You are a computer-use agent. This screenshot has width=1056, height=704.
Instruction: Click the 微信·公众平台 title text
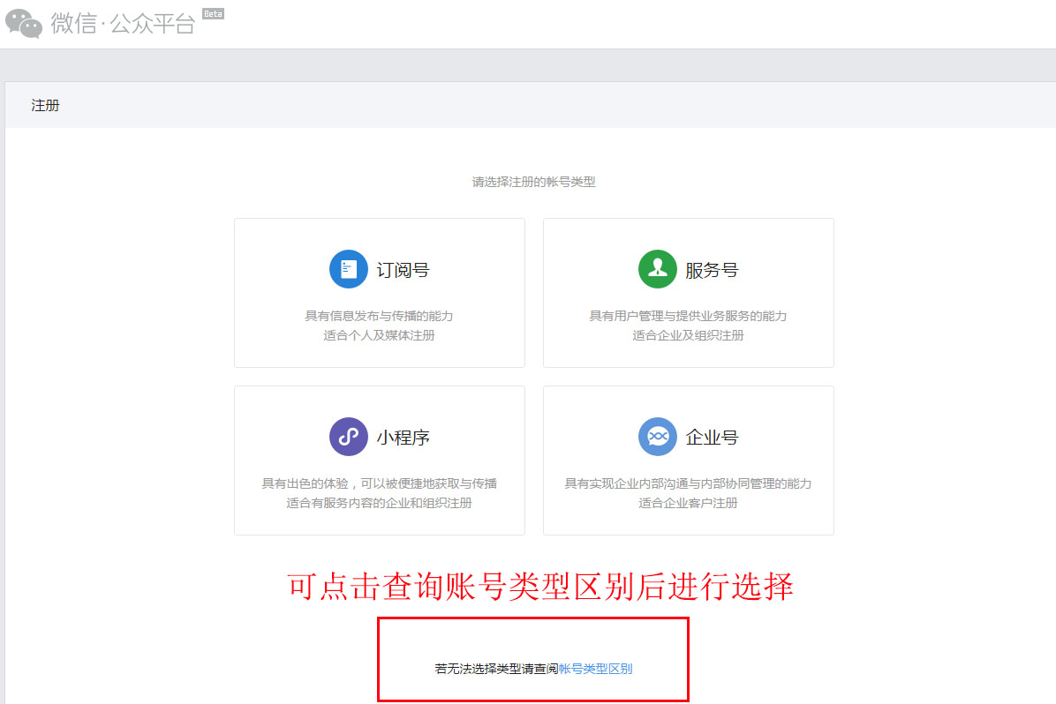(x=123, y=24)
